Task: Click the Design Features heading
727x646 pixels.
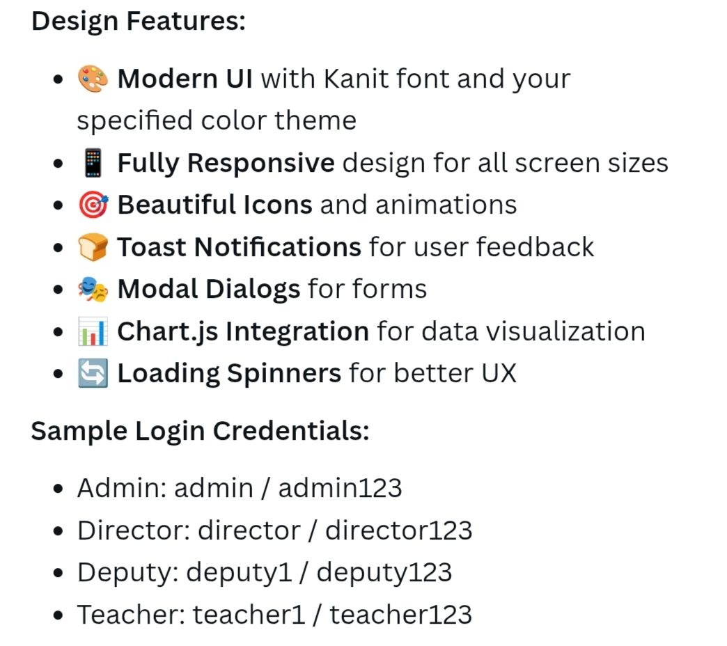Action: (139, 22)
